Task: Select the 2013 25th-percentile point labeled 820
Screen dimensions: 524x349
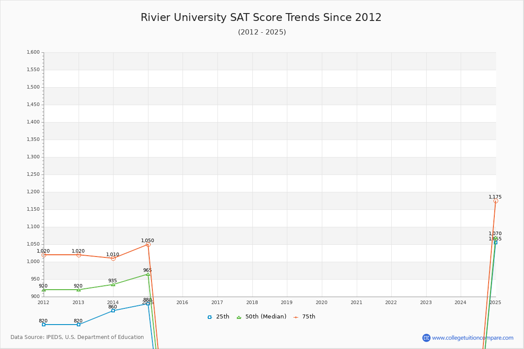Action: pyautogui.click(x=79, y=325)
